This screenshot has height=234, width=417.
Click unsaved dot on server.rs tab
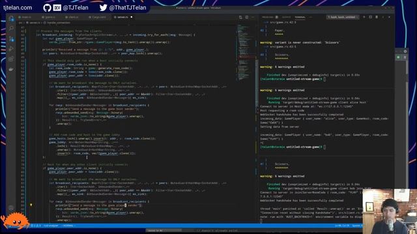click(x=132, y=17)
